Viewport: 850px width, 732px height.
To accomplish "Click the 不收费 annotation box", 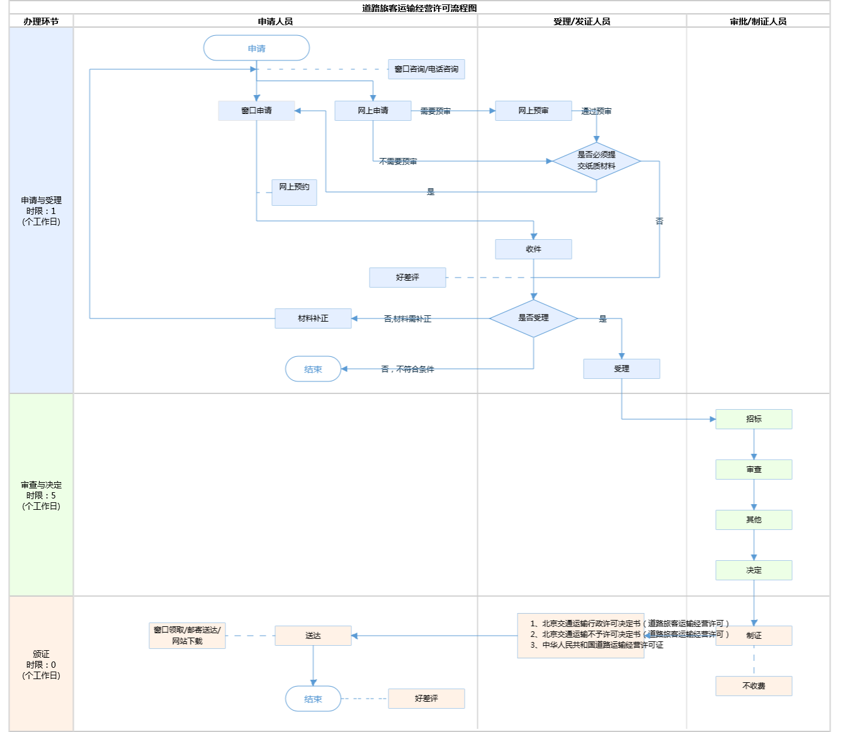I will pos(754,686).
